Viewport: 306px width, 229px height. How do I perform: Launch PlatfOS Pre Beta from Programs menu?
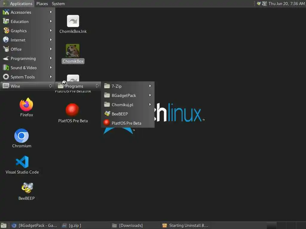[128, 123]
